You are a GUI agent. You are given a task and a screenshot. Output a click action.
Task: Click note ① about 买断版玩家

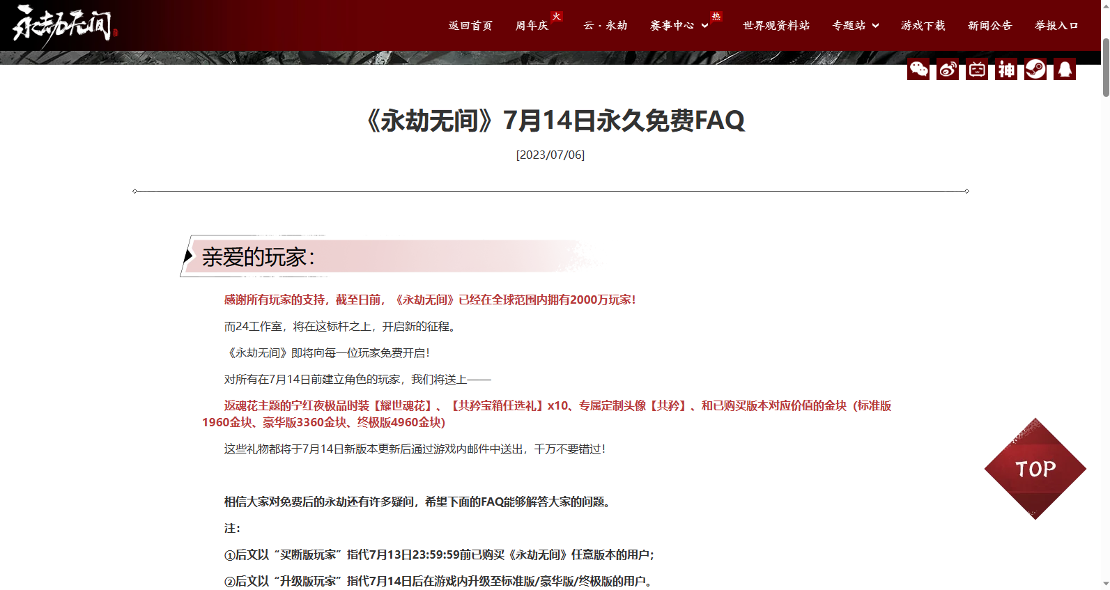439,554
